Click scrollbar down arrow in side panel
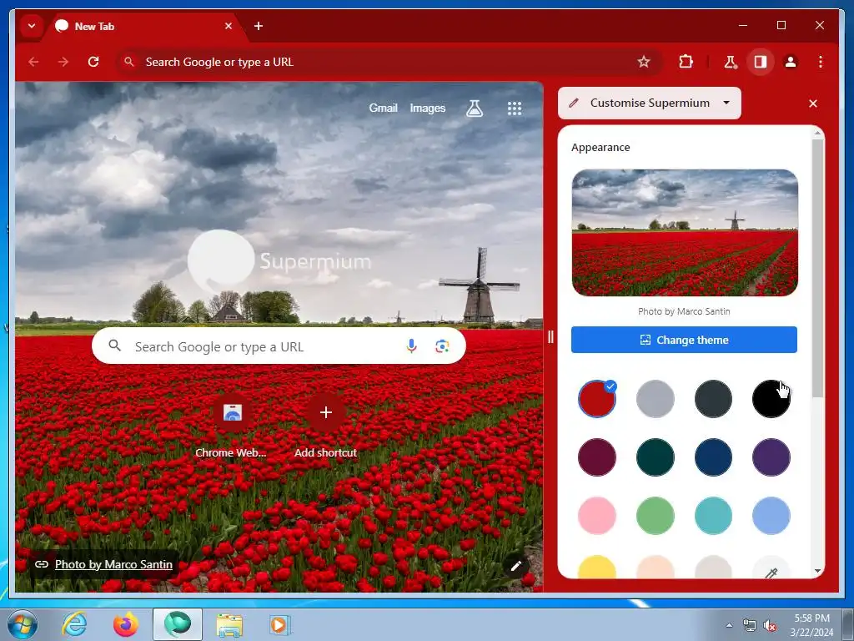Image resolution: width=854 pixels, height=641 pixels. [x=817, y=571]
